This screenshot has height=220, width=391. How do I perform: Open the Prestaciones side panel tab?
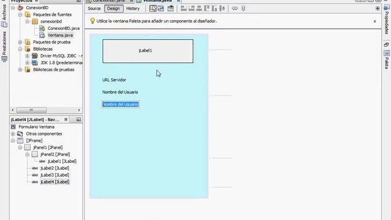[x=4, y=46]
